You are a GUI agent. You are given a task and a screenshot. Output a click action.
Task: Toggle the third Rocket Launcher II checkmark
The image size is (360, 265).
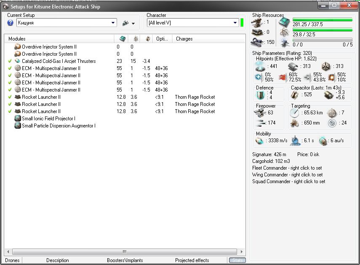pos(10,111)
